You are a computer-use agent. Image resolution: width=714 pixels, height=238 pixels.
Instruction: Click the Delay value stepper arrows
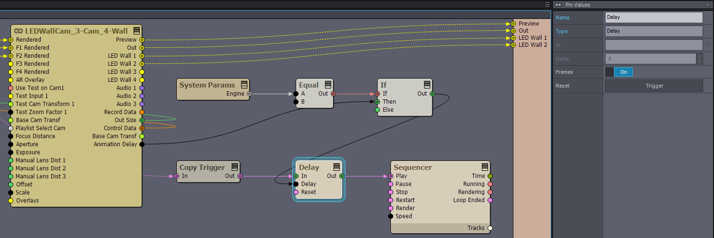pyautogui.click(x=699, y=59)
